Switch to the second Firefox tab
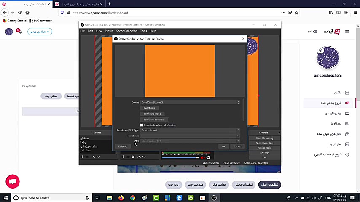360x202 pixels. coord(79,4)
